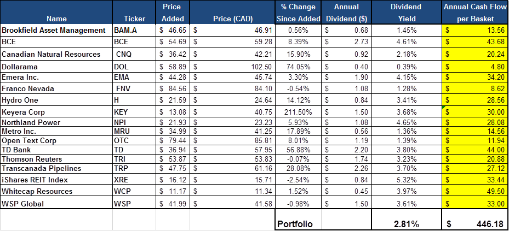Select the yellow 43.68 cash flow cell
Screen dimensions: 509x231
(x=475, y=42)
